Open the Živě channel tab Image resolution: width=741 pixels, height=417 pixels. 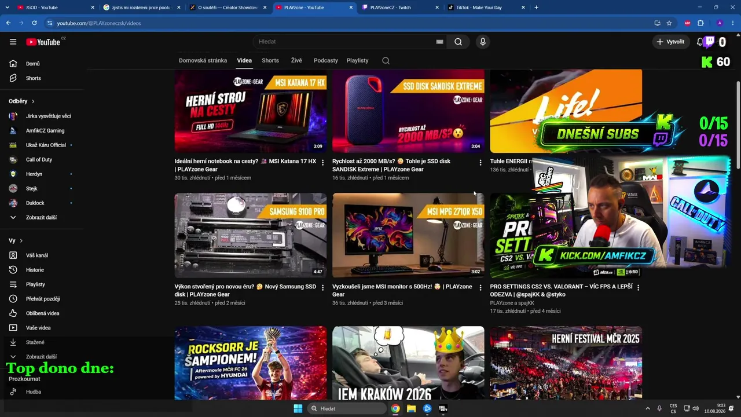click(x=296, y=61)
